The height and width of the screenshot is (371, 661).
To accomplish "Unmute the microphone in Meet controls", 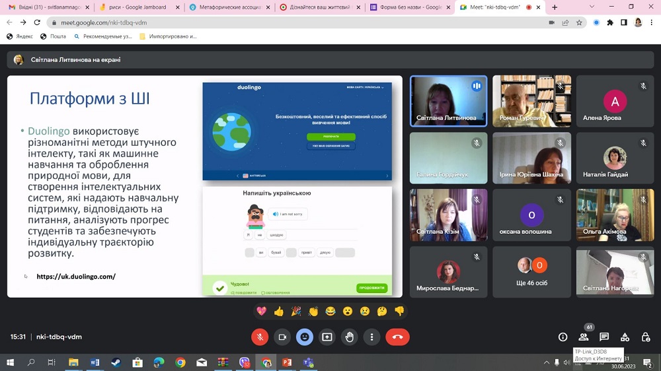I will point(260,337).
